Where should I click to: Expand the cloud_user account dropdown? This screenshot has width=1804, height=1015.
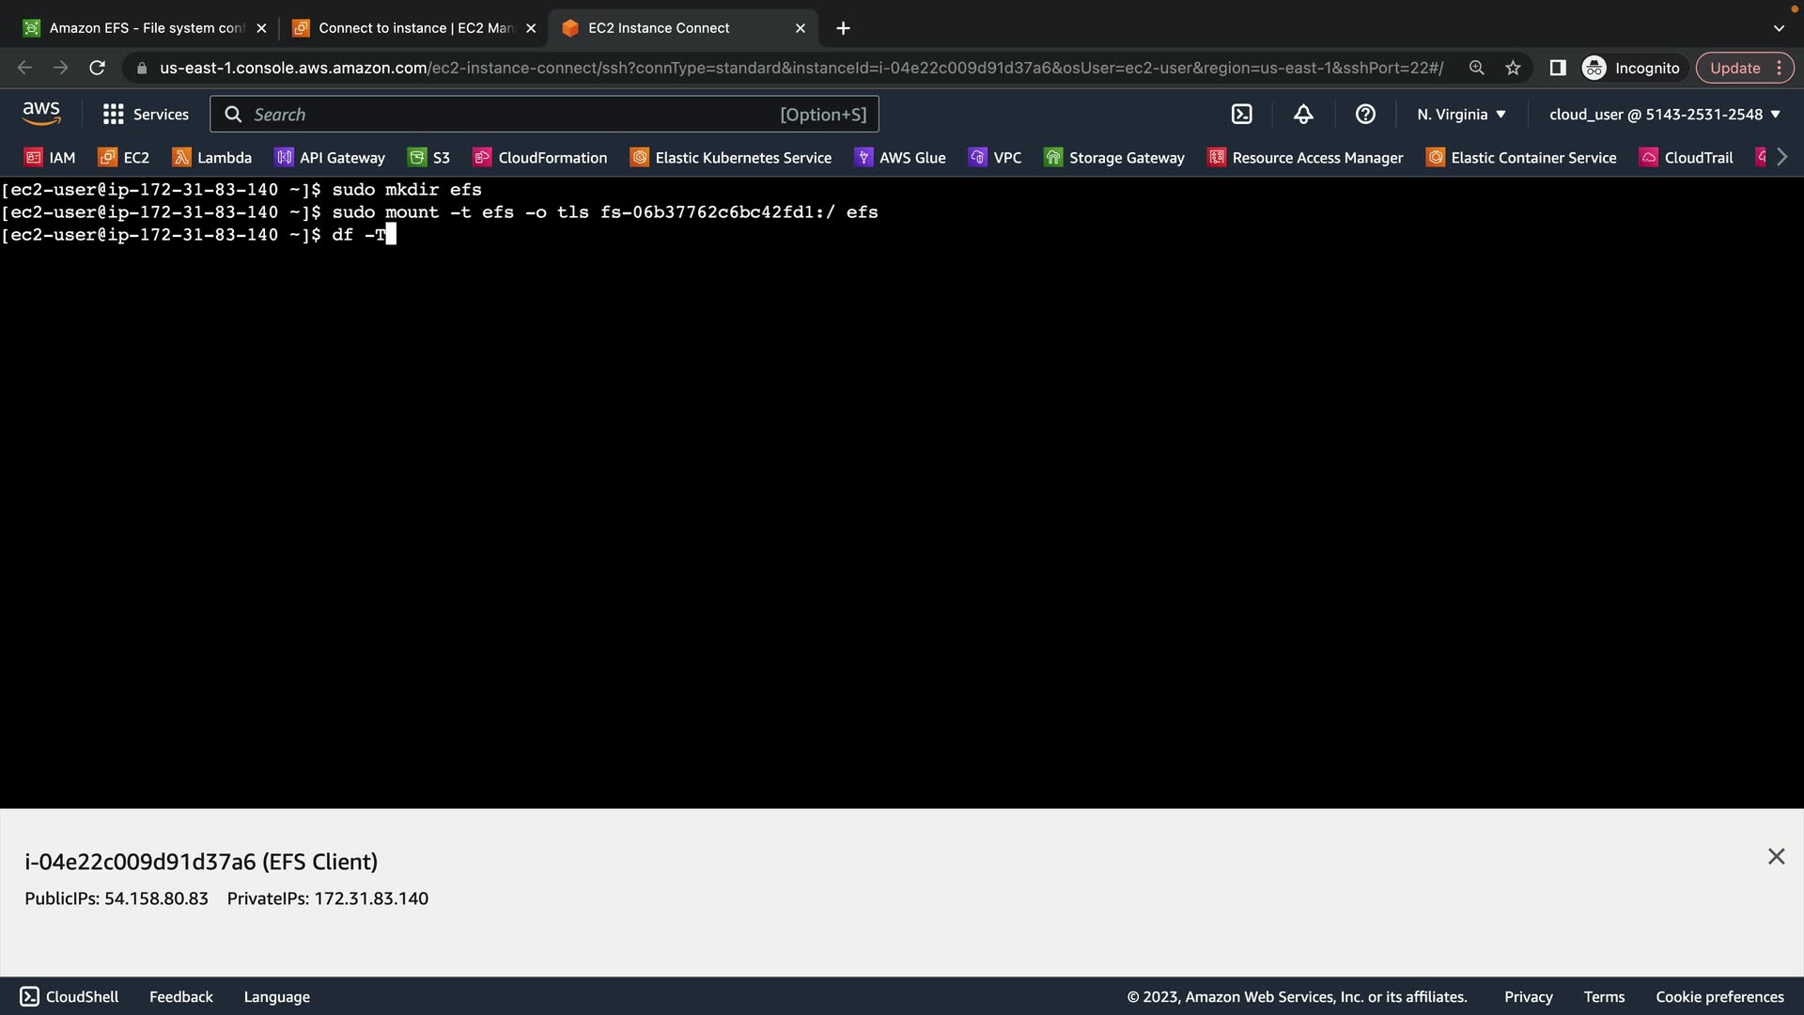[1664, 115]
